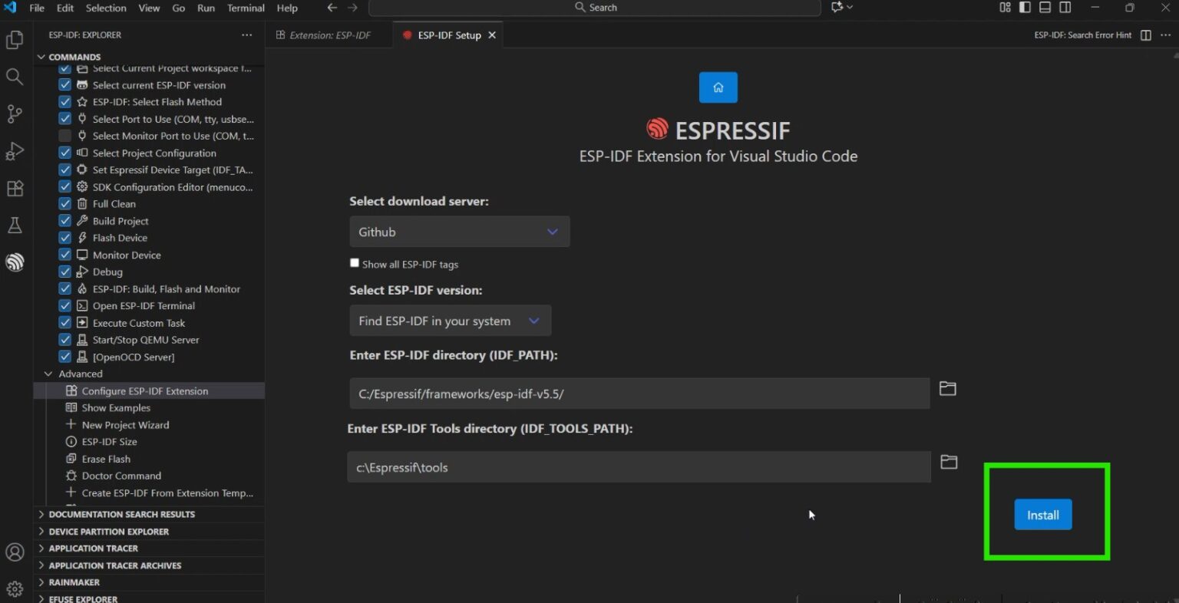Collapse the Advanced tree section
Image resolution: width=1179 pixels, height=603 pixels.
(x=48, y=374)
